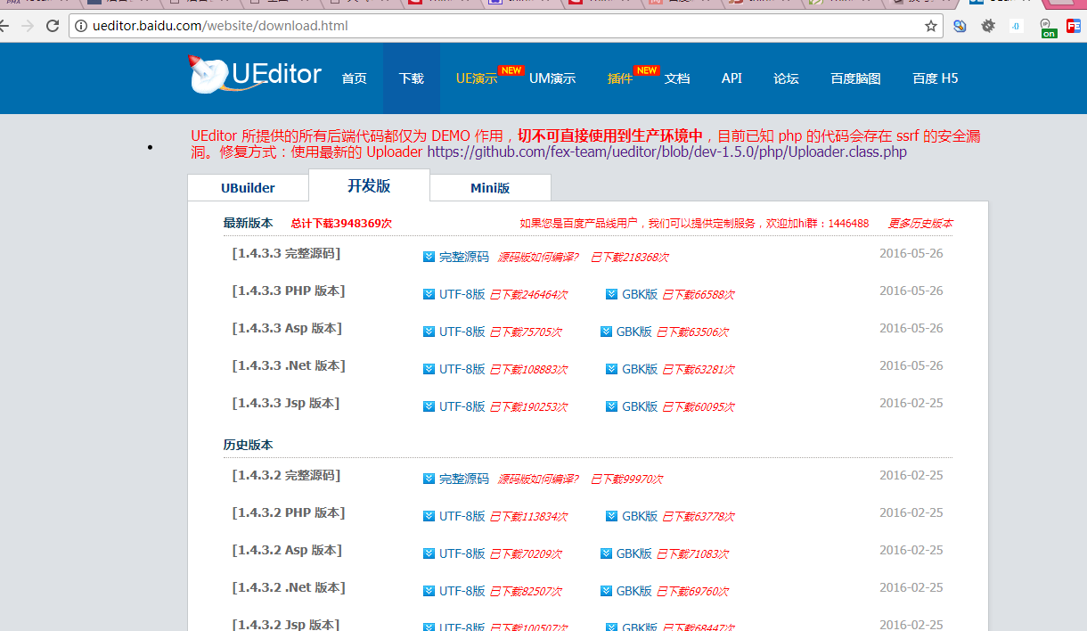The image size is (1087, 631).
Task: Click download icon for 1.4.3.3 .Net UTF-8版
Action: 429,369
